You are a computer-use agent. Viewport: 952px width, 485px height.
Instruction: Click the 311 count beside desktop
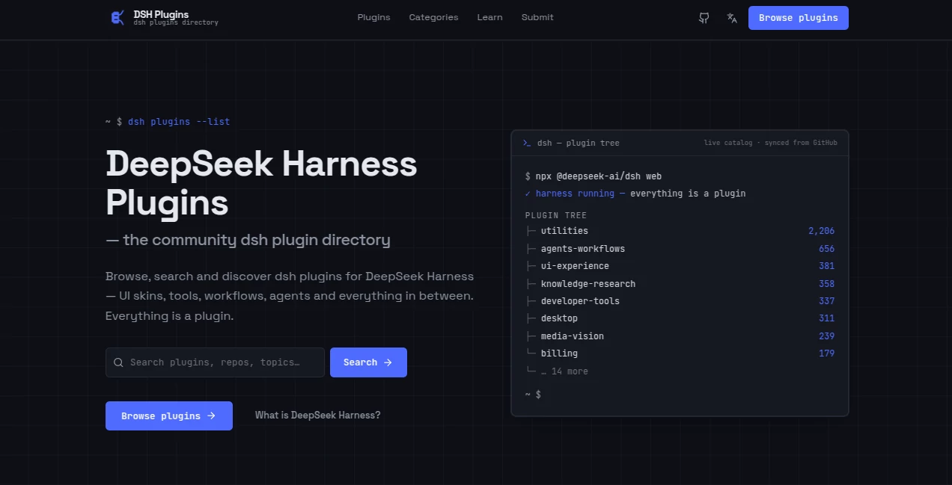(826, 318)
